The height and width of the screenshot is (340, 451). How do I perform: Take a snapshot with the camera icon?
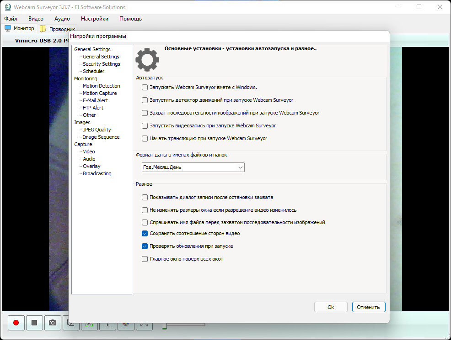[53, 323]
